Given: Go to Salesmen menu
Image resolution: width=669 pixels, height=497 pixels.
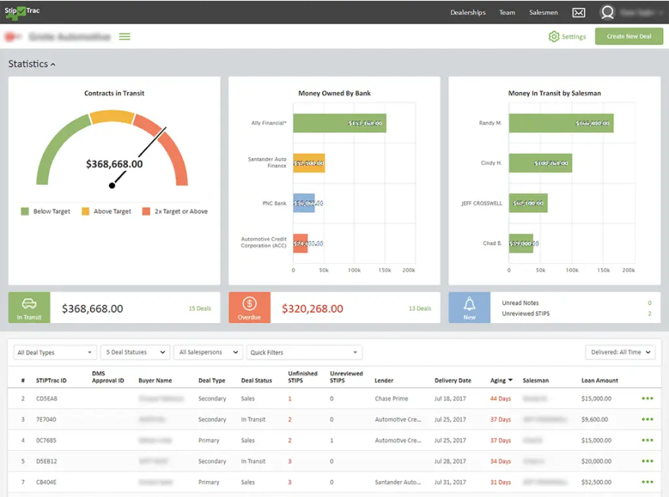Looking at the screenshot, I should click(543, 12).
